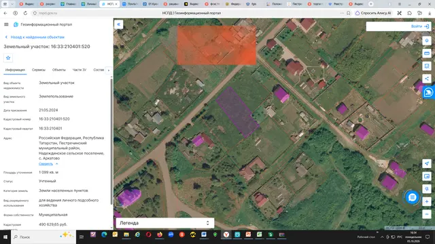This screenshot has width=435, height=244.
Task: Open browser extensions puzzle icon
Action: pyautogui.click(x=409, y=13)
